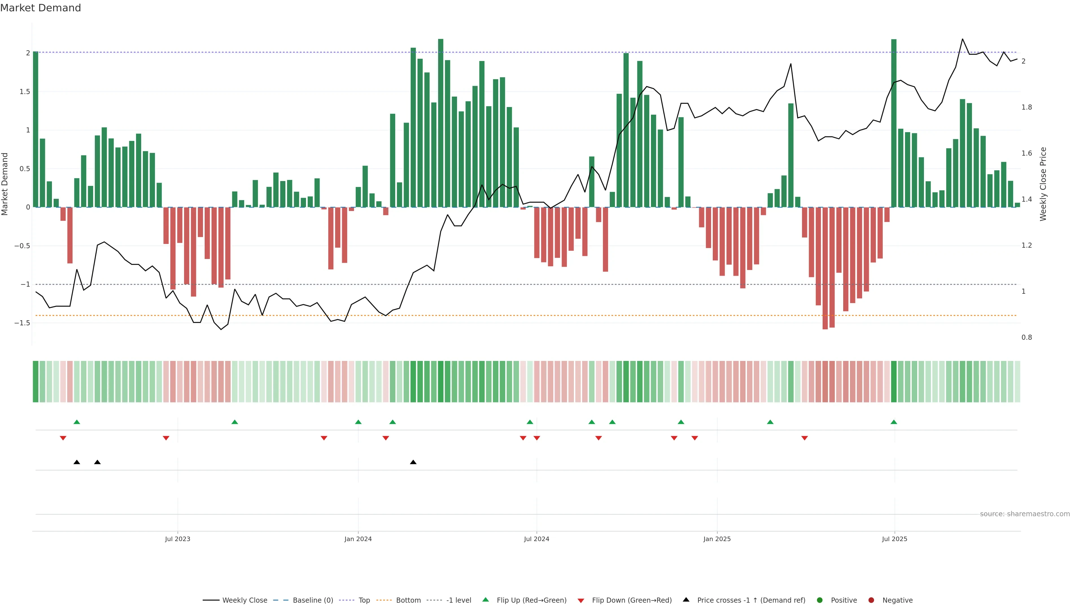Click the Market Demand chart title
Screen dimensions: 1084x610
40,8
